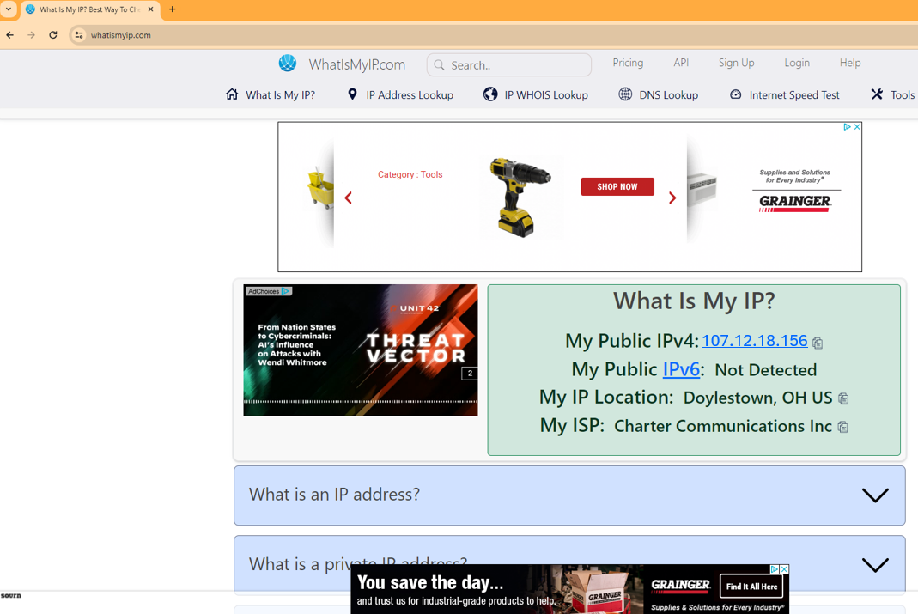Close the Grainger tools banner ad
The image size is (918, 614).
click(x=857, y=127)
